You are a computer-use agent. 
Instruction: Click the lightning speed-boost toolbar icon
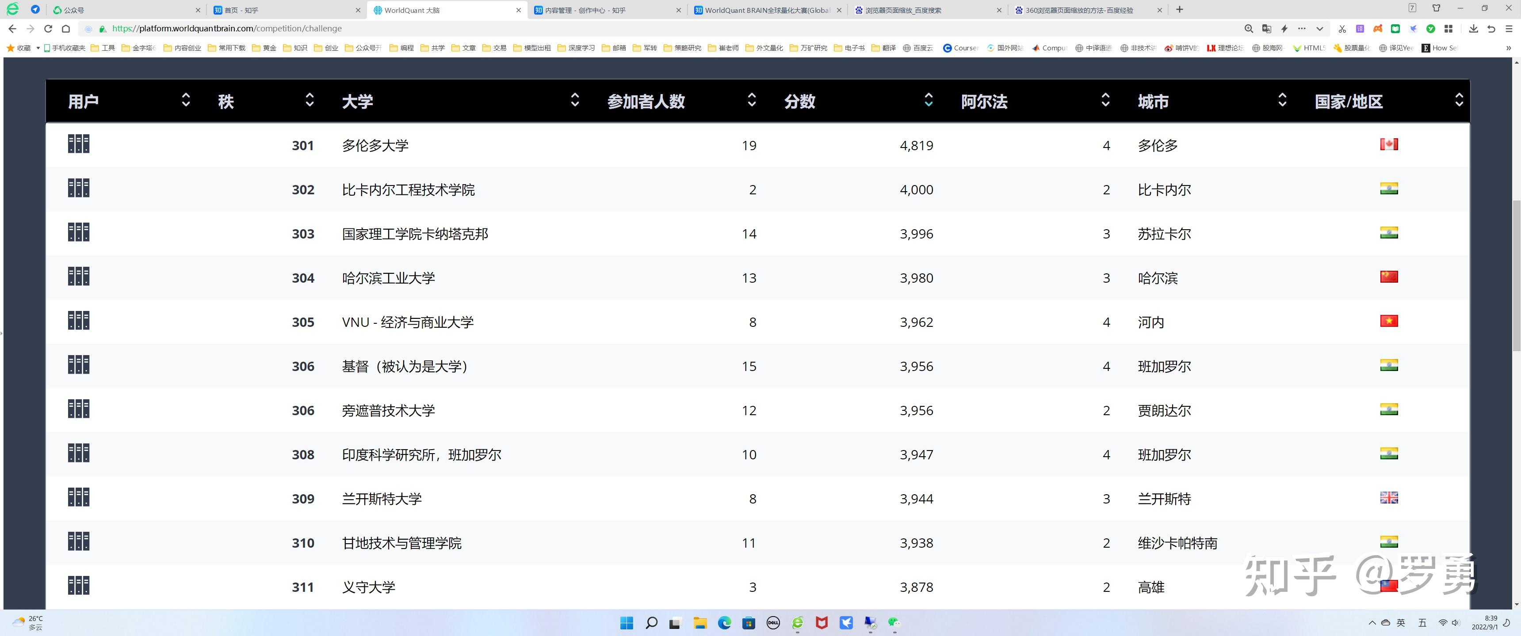[1285, 28]
